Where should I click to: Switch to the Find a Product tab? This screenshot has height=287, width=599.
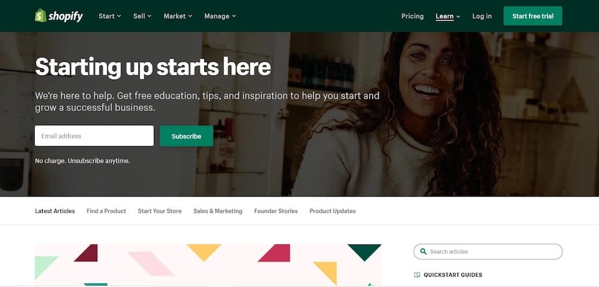click(106, 211)
